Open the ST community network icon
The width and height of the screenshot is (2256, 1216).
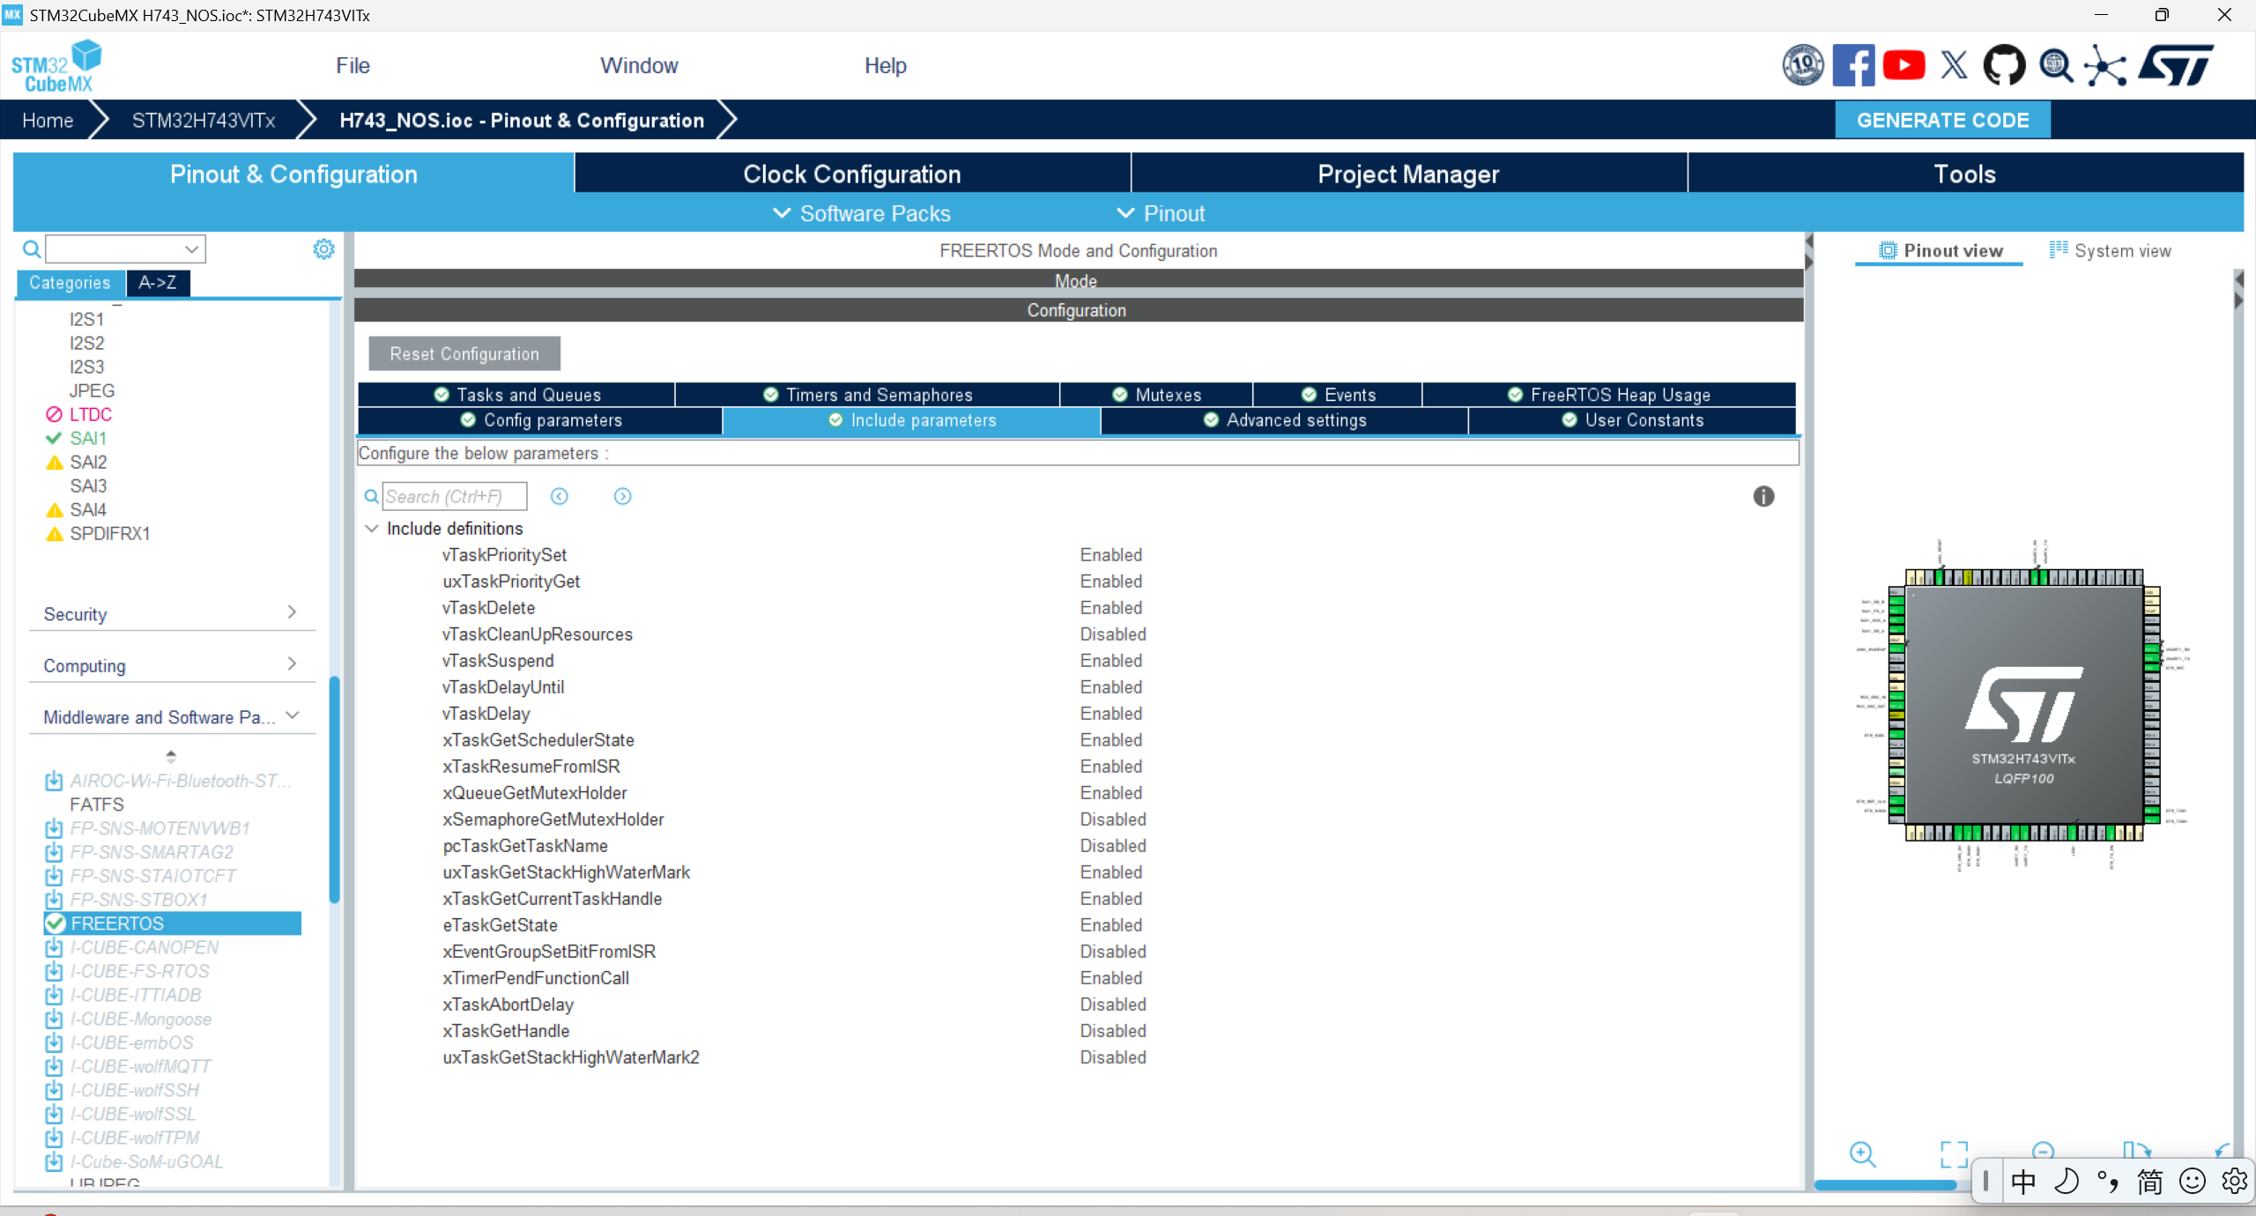[x=2105, y=65]
